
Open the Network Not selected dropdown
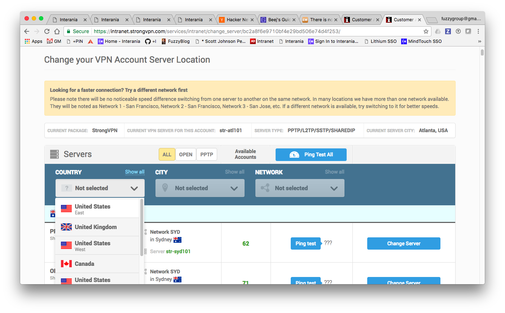click(x=300, y=188)
